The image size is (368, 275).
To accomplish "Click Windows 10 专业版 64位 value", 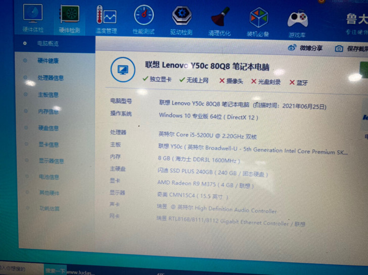I will [208, 117].
